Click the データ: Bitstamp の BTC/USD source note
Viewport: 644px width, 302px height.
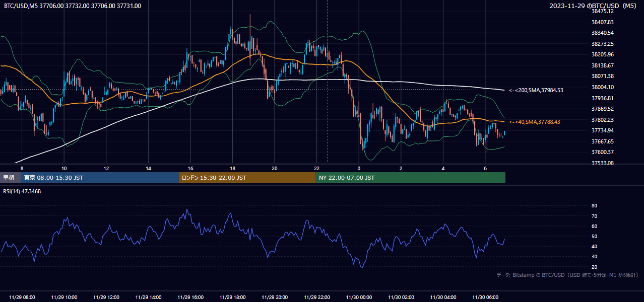[567, 275]
